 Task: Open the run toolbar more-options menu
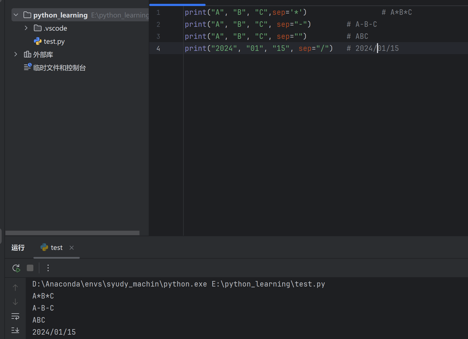pyautogui.click(x=48, y=268)
